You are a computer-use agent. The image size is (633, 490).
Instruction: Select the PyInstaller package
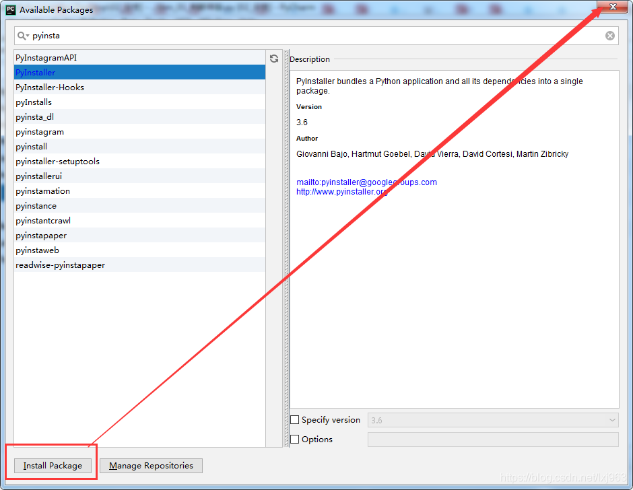[139, 73]
